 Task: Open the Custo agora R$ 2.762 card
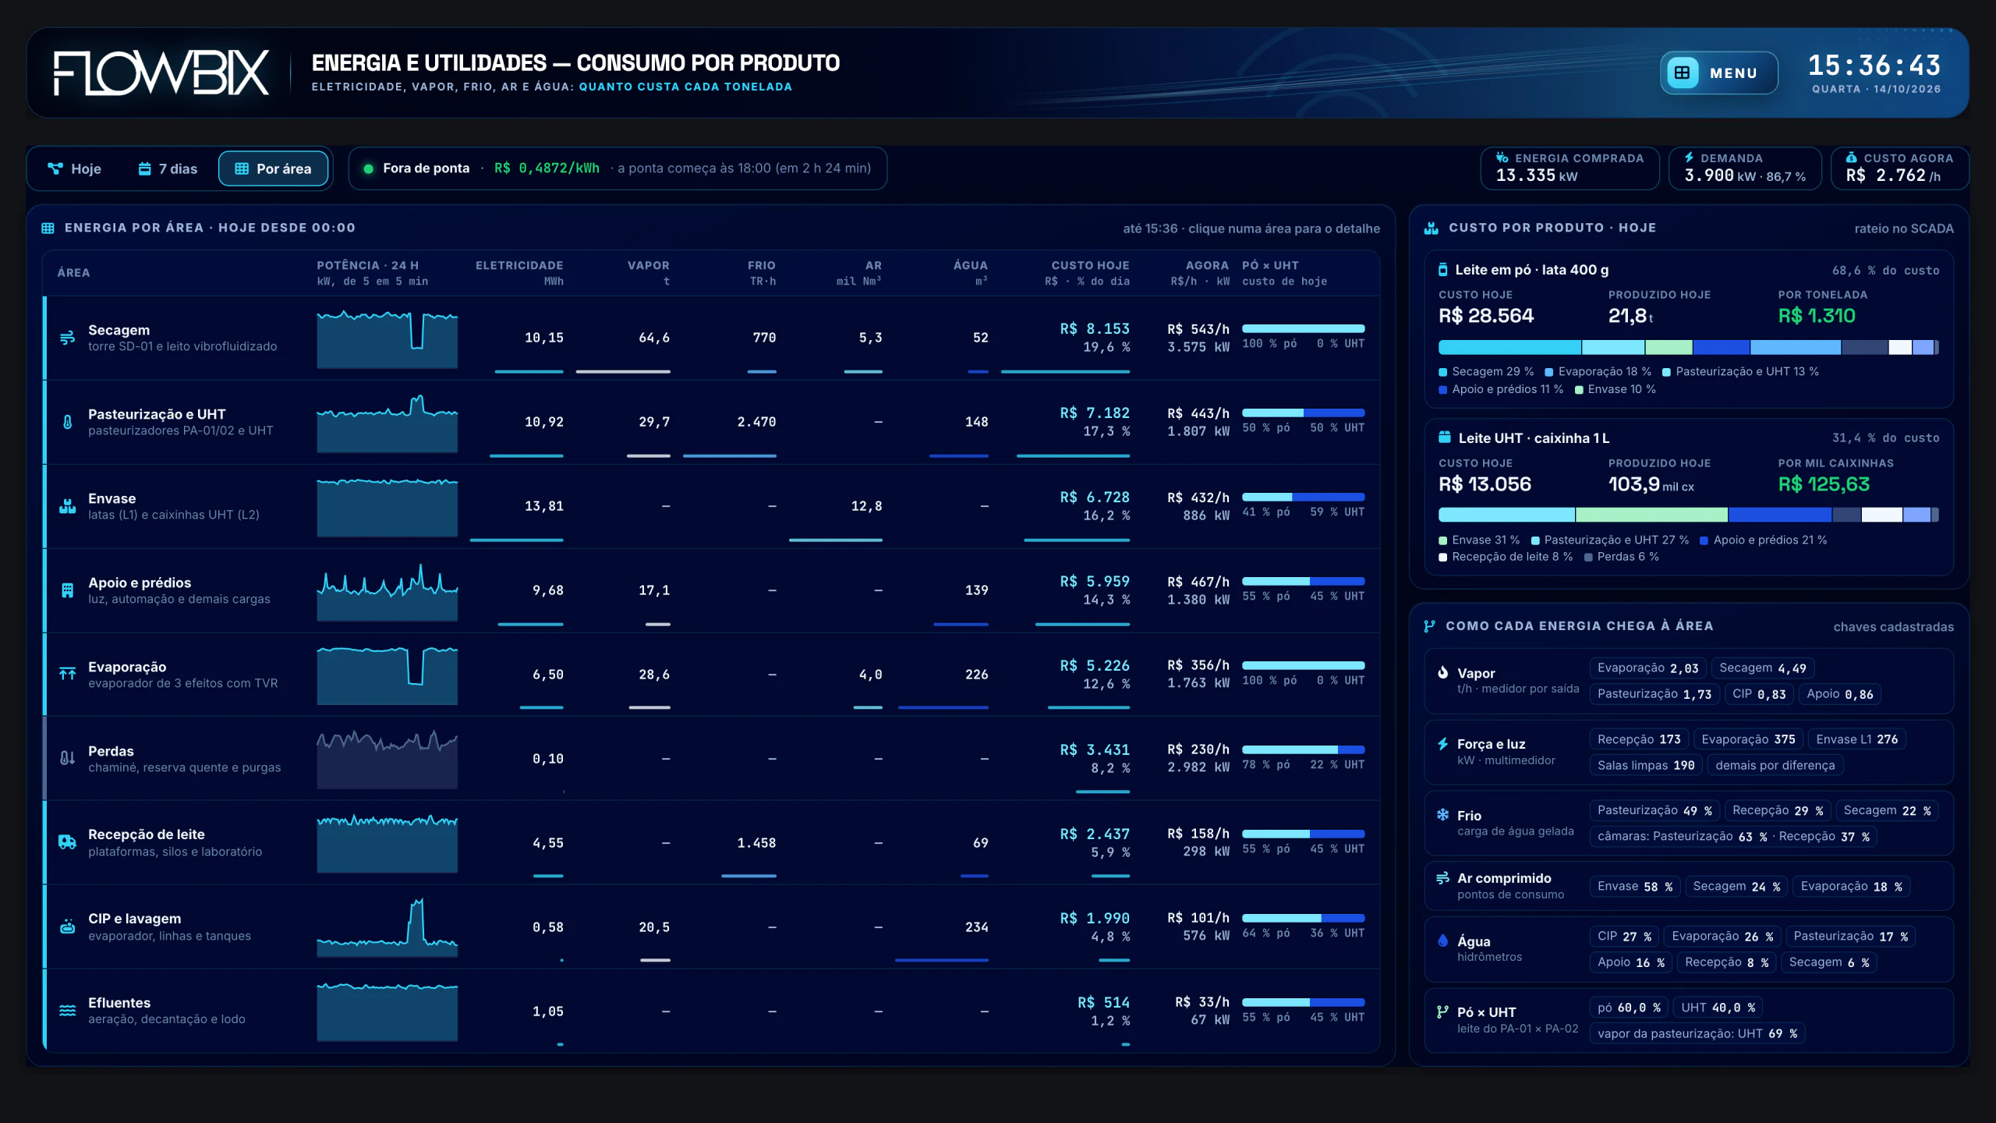(1899, 168)
